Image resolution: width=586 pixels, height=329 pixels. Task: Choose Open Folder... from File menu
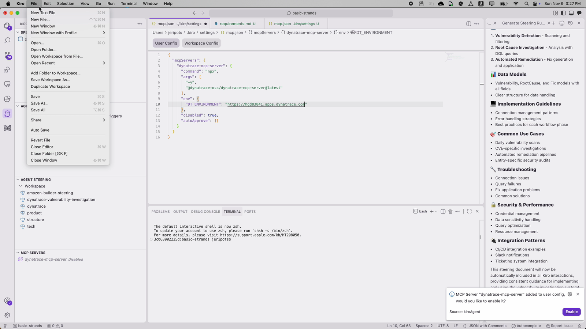(68, 50)
